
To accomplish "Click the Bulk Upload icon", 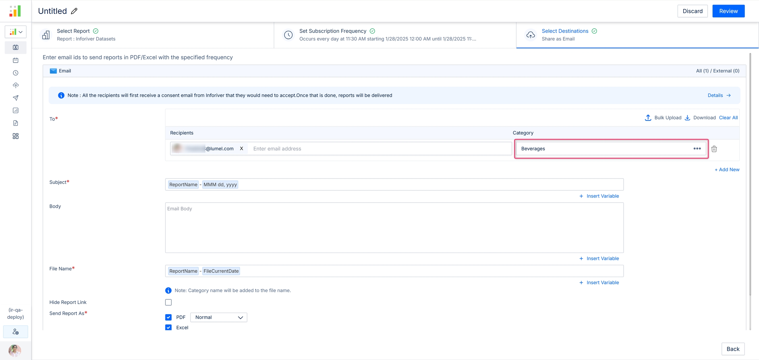I will pyautogui.click(x=648, y=118).
